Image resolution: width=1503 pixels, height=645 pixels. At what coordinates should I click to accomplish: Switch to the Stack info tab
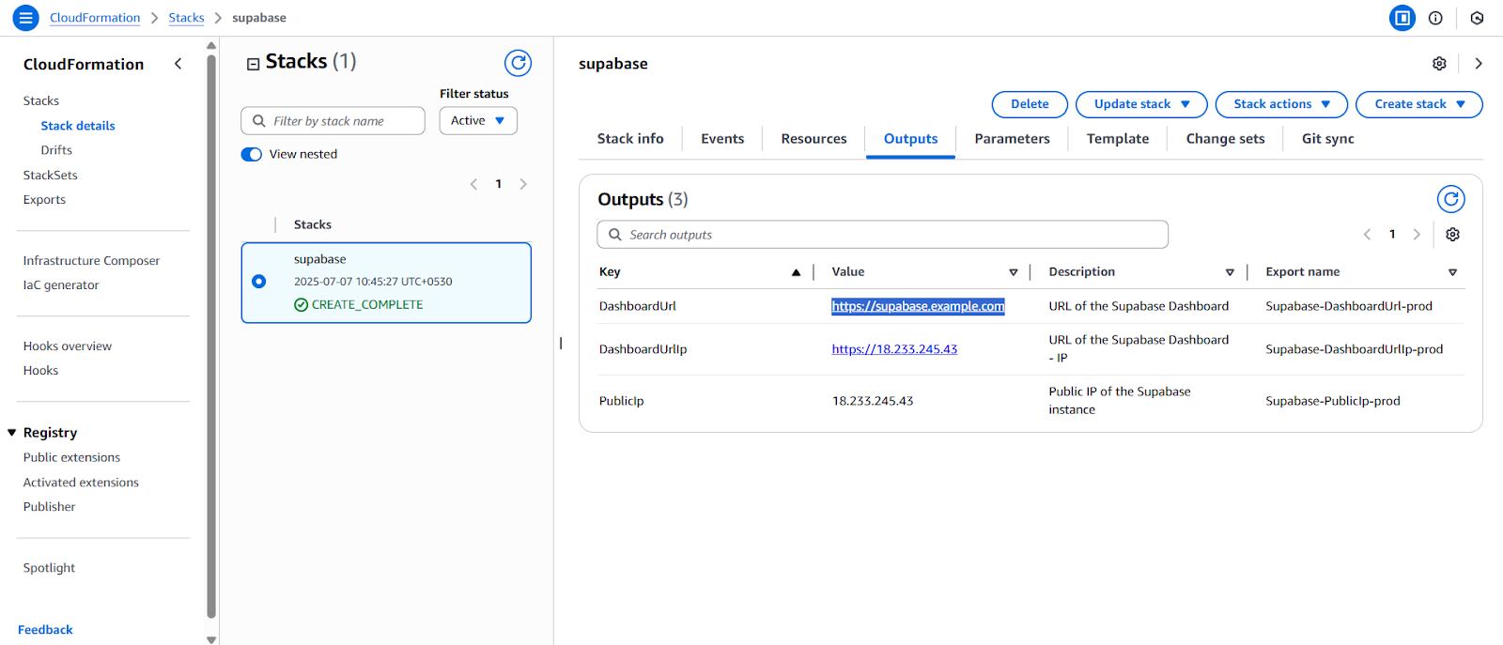tap(630, 139)
